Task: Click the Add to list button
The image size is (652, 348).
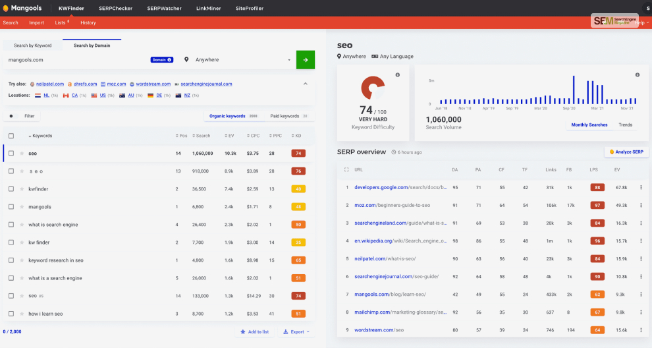Action: [255, 332]
